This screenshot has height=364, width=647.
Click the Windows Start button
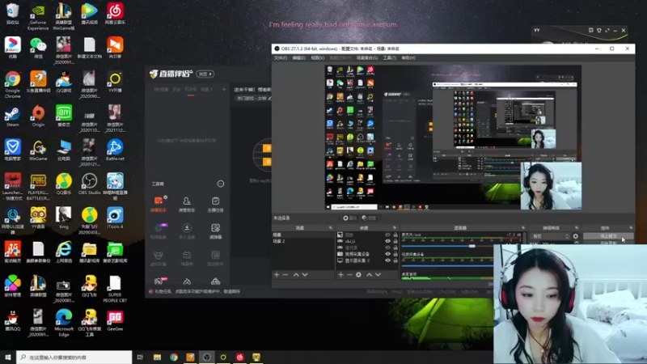point(7,358)
